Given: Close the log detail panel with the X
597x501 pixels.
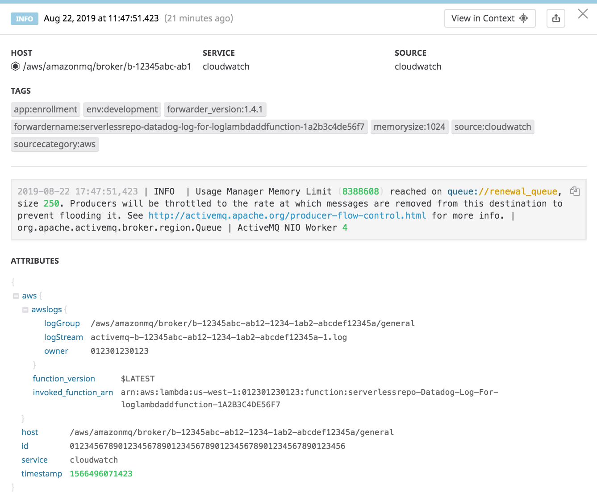Looking at the screenshot, I should pos(583,14).
